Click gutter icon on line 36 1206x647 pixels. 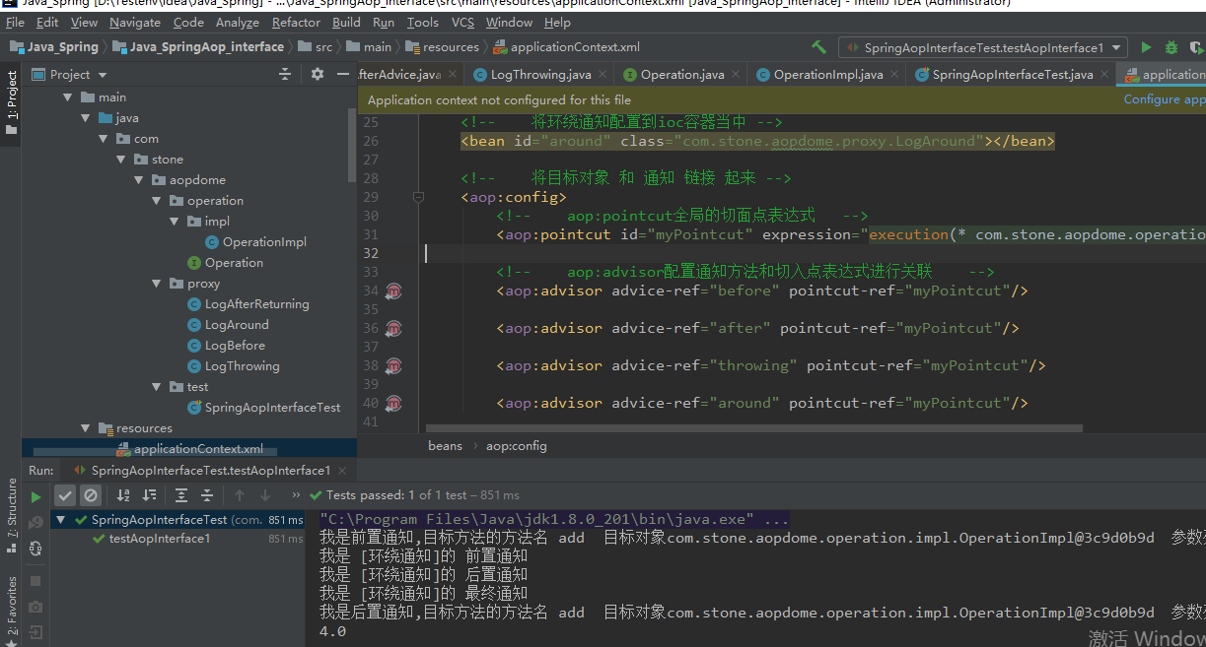[x=394, y=328]
